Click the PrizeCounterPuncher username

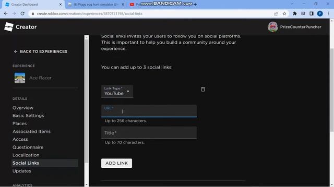tap(301, 27)
